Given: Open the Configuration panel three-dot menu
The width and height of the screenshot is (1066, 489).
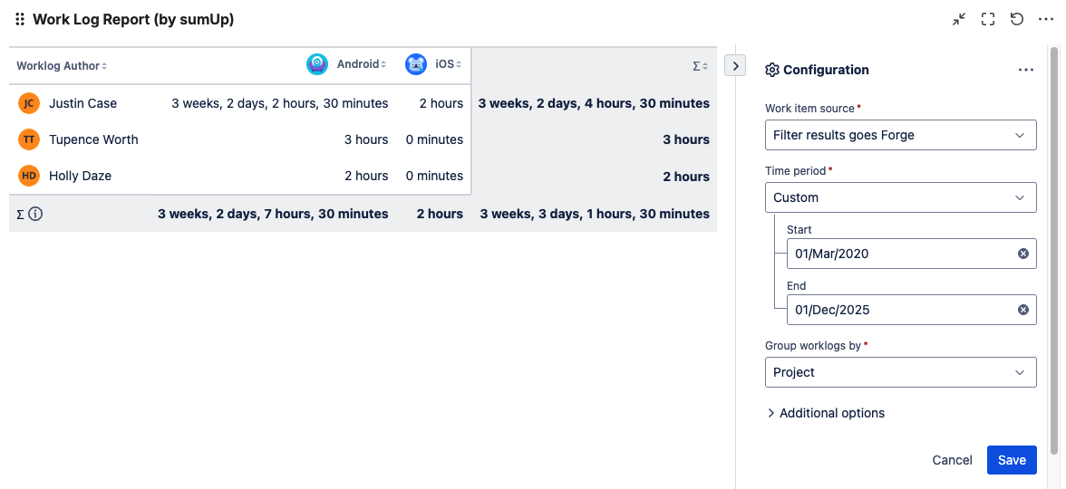Looking at the screenshot, I should tap(1025, 70).
